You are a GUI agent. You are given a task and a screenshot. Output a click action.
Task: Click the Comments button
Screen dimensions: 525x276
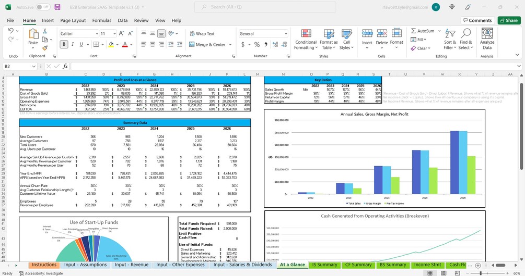pyautogui.click(x=477, y=20)
